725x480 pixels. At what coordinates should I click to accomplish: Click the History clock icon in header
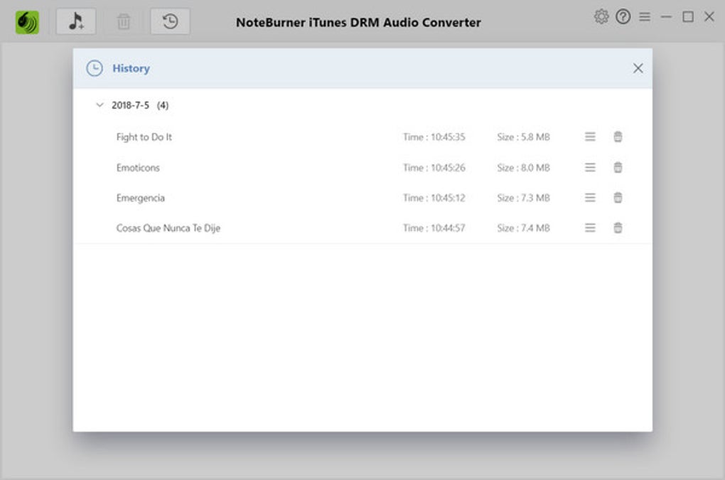point(95,68)
